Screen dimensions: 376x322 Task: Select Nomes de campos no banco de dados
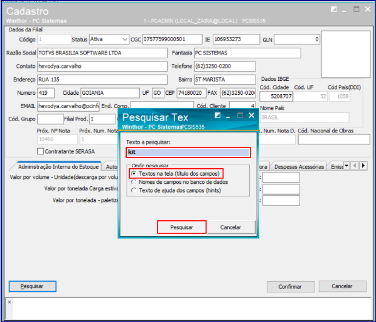134,182
